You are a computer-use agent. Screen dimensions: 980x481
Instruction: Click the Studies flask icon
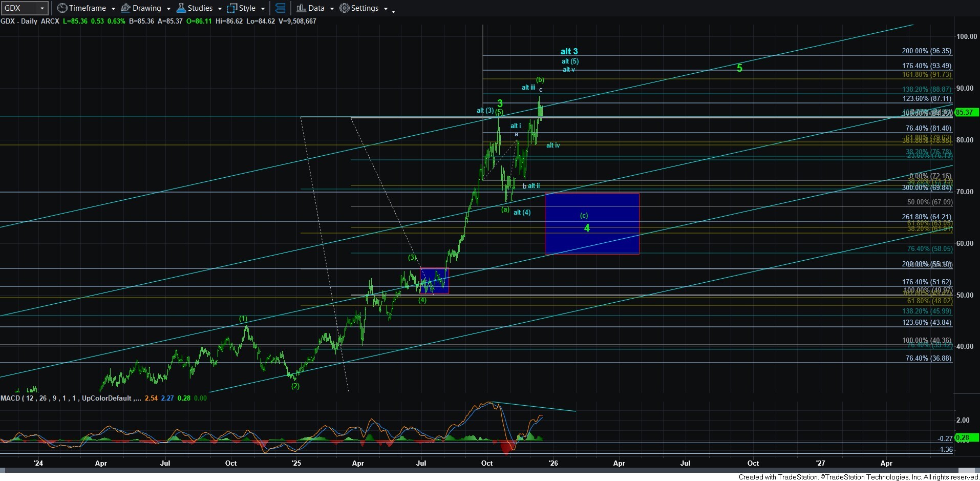click(181, 8)
